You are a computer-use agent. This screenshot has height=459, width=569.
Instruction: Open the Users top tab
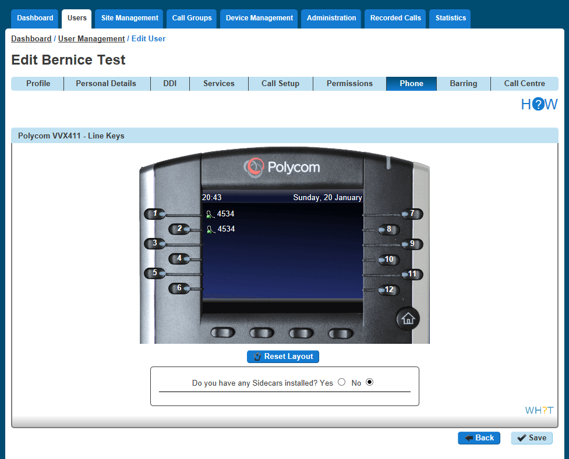(77, 19)
